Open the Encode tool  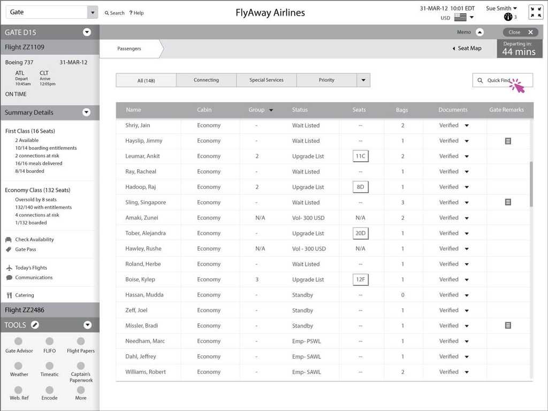tap(50, 391)
